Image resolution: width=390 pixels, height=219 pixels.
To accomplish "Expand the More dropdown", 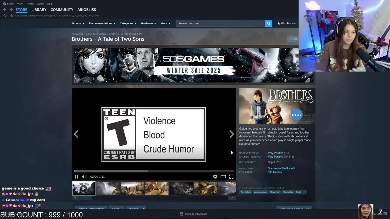I will coord(166,23).
